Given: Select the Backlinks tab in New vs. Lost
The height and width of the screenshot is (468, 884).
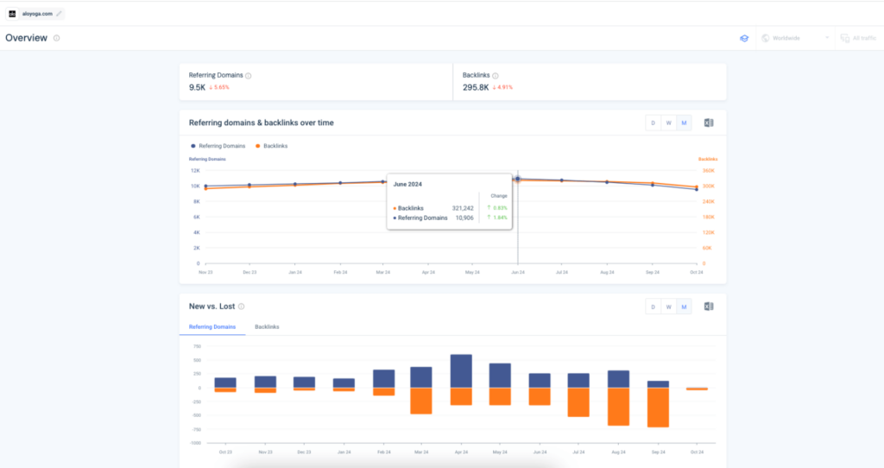Looking at the screenshot, I should click(266, 326).
